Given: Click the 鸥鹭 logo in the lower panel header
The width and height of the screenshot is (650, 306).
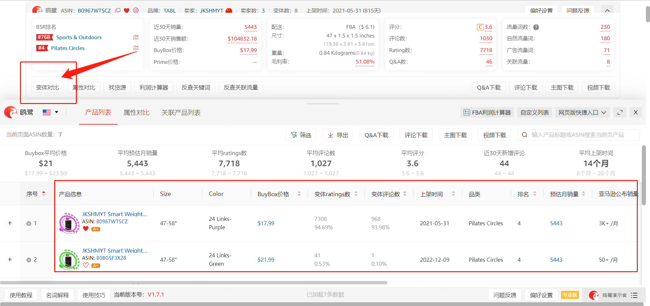Looking at the screenshot, I should coord(19,112).
